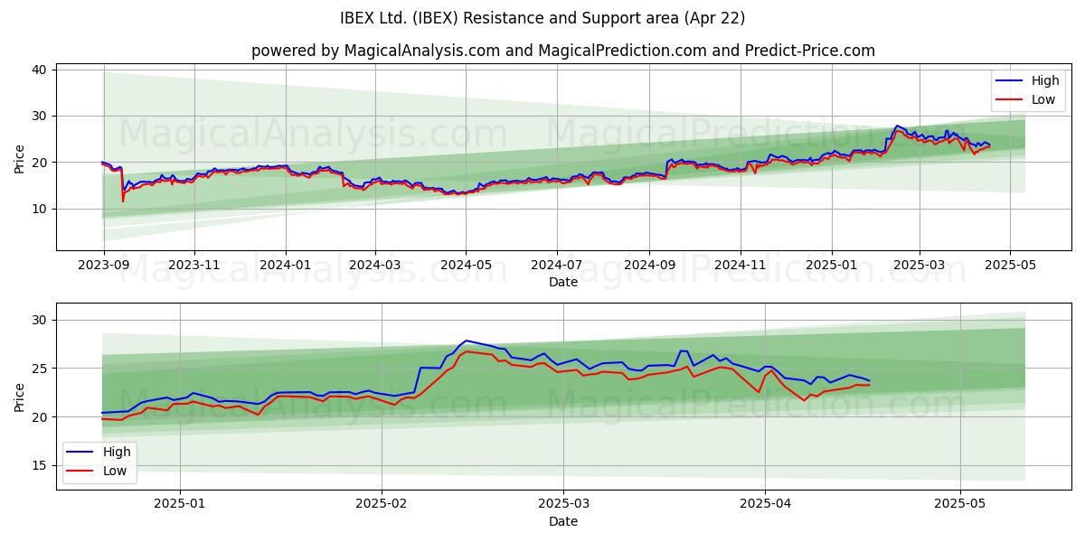
Task: Click the '2024-01' x-axis label
Action: pyautogui.click(x=285, y=266)
